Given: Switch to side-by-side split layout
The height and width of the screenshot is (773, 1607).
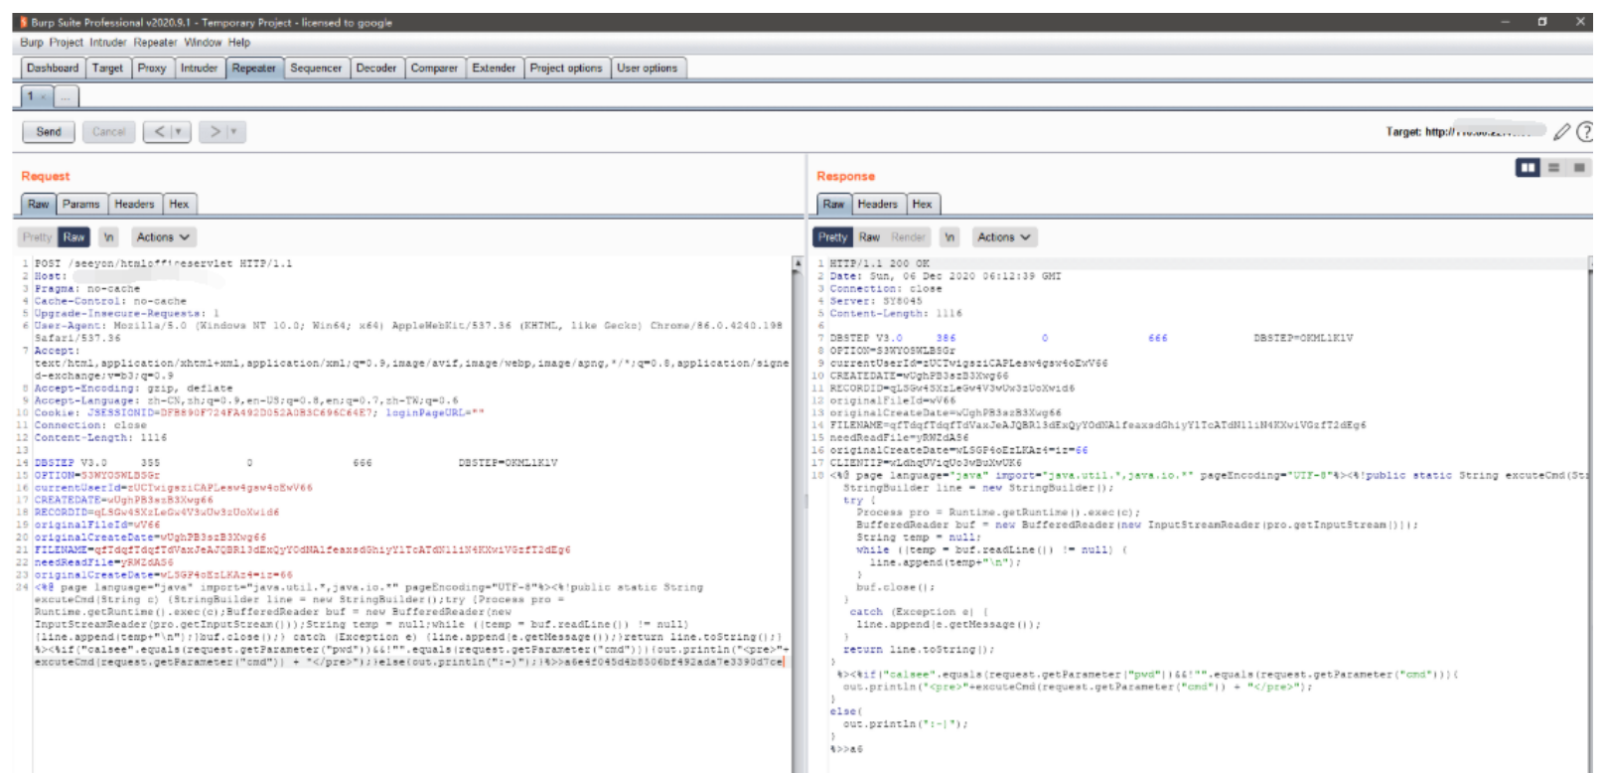Looking at the screenshot, I should pyautogui.click(x=1528, y=168).
